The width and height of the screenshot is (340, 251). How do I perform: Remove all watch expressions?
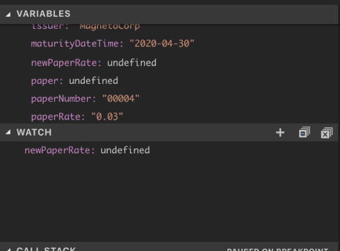[x=327, y=133]
